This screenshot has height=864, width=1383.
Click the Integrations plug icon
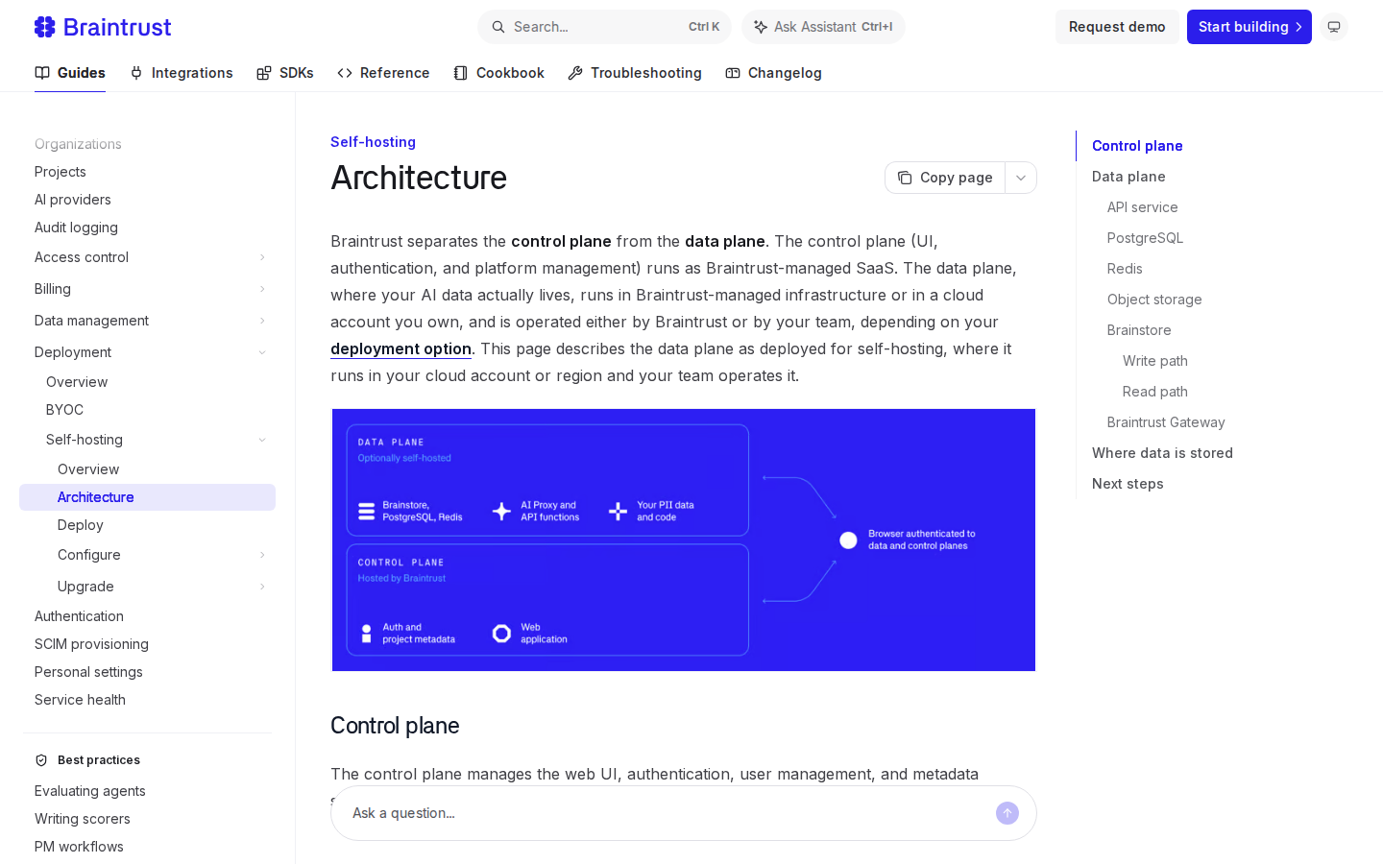click(136, 73)
